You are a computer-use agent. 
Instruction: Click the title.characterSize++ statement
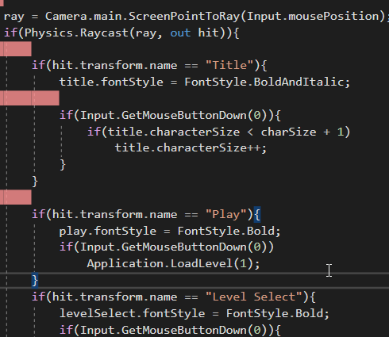pos(191,148)
